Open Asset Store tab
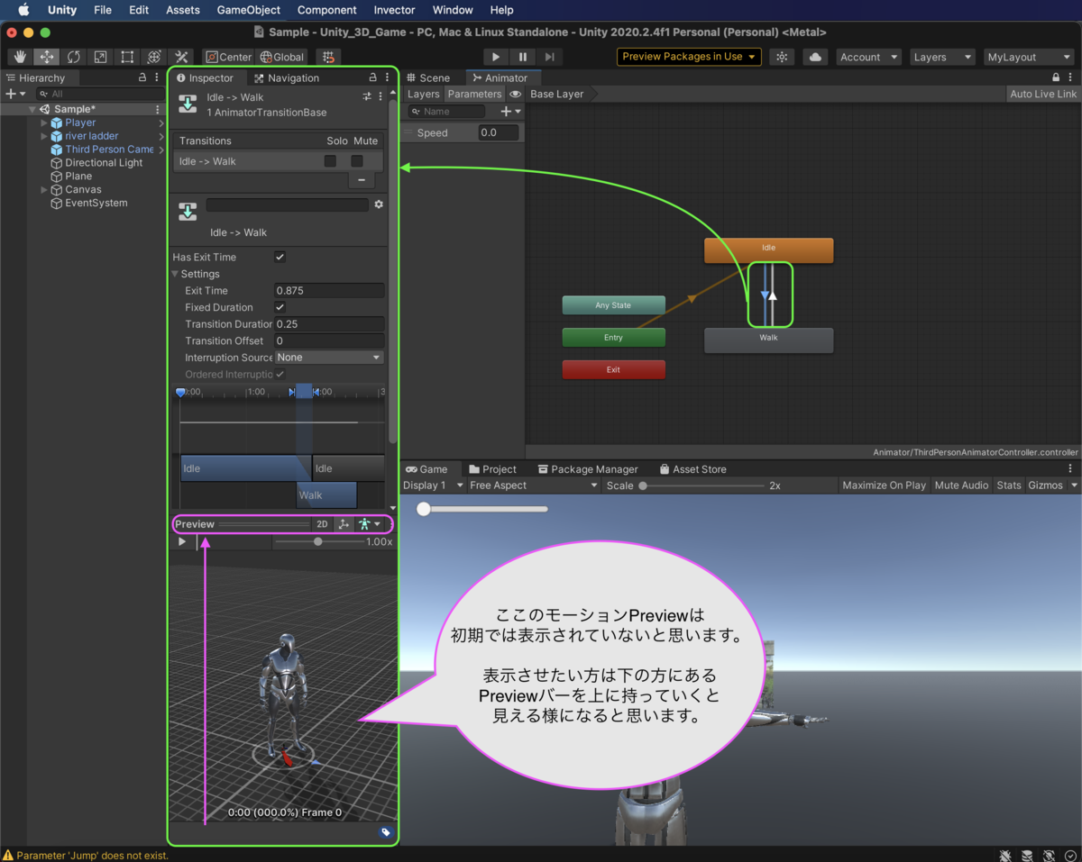 (x=692, y=469)
